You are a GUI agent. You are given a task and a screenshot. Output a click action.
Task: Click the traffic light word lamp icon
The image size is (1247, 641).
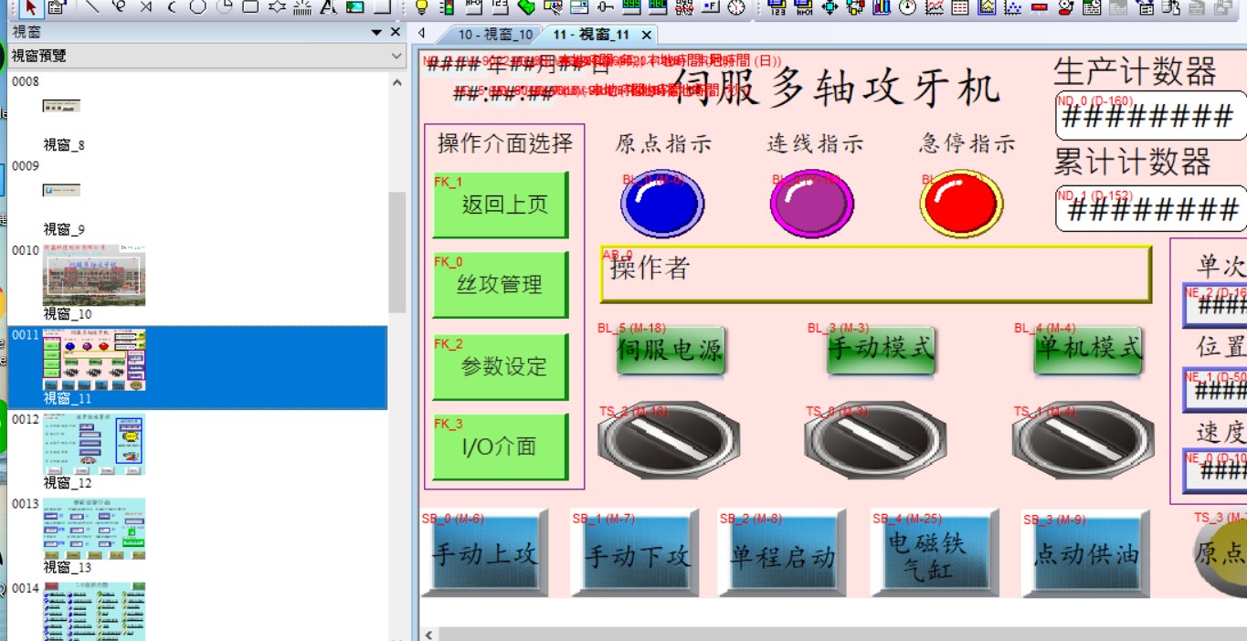pos(447,6)
